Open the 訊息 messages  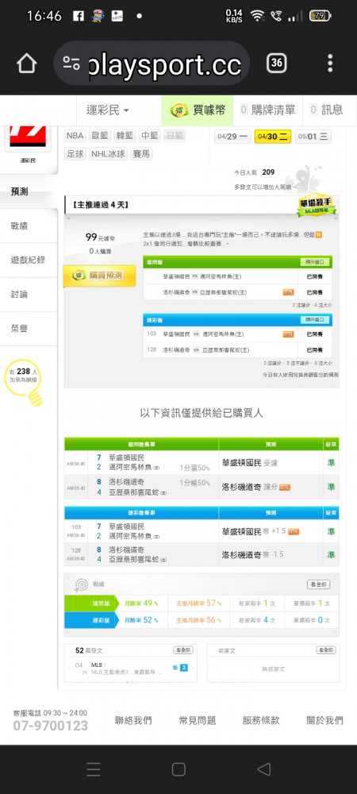point(326,110)
